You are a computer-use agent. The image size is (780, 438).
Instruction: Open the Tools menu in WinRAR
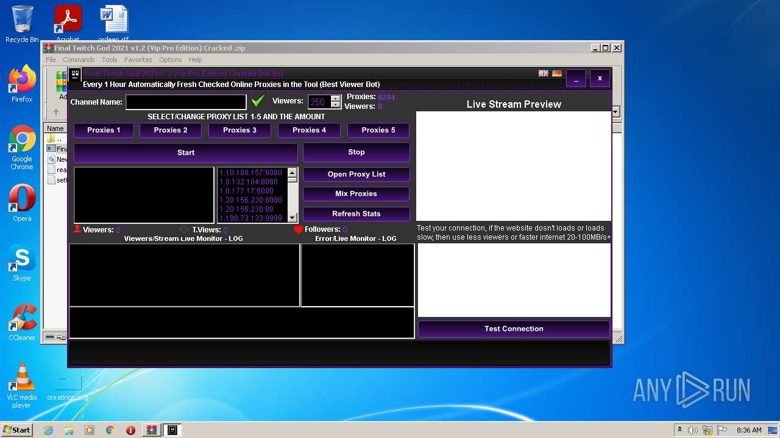tap(110, 60)
